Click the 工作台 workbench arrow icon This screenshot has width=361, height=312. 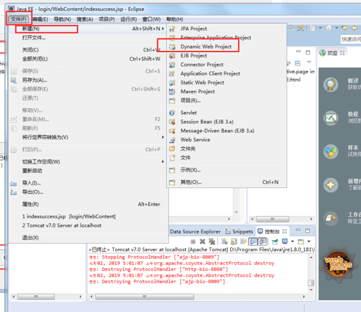pos(331,218)
